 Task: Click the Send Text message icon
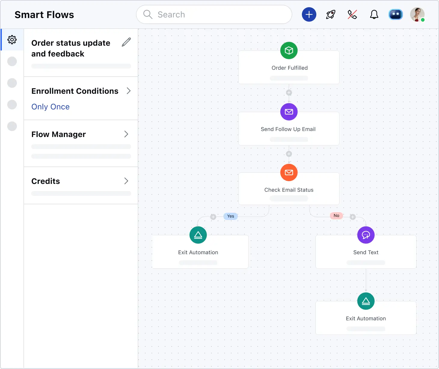click(x=366, y=235)
